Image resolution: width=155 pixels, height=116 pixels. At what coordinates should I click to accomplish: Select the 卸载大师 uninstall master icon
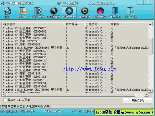coord(69,13)
